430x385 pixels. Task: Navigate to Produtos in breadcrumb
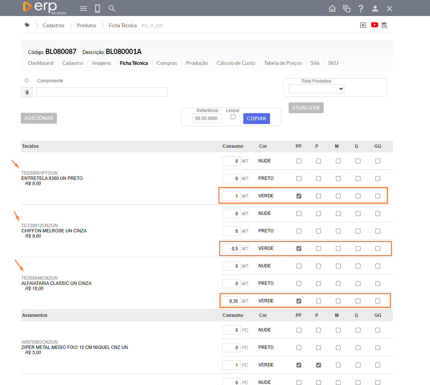click(86, 25)
